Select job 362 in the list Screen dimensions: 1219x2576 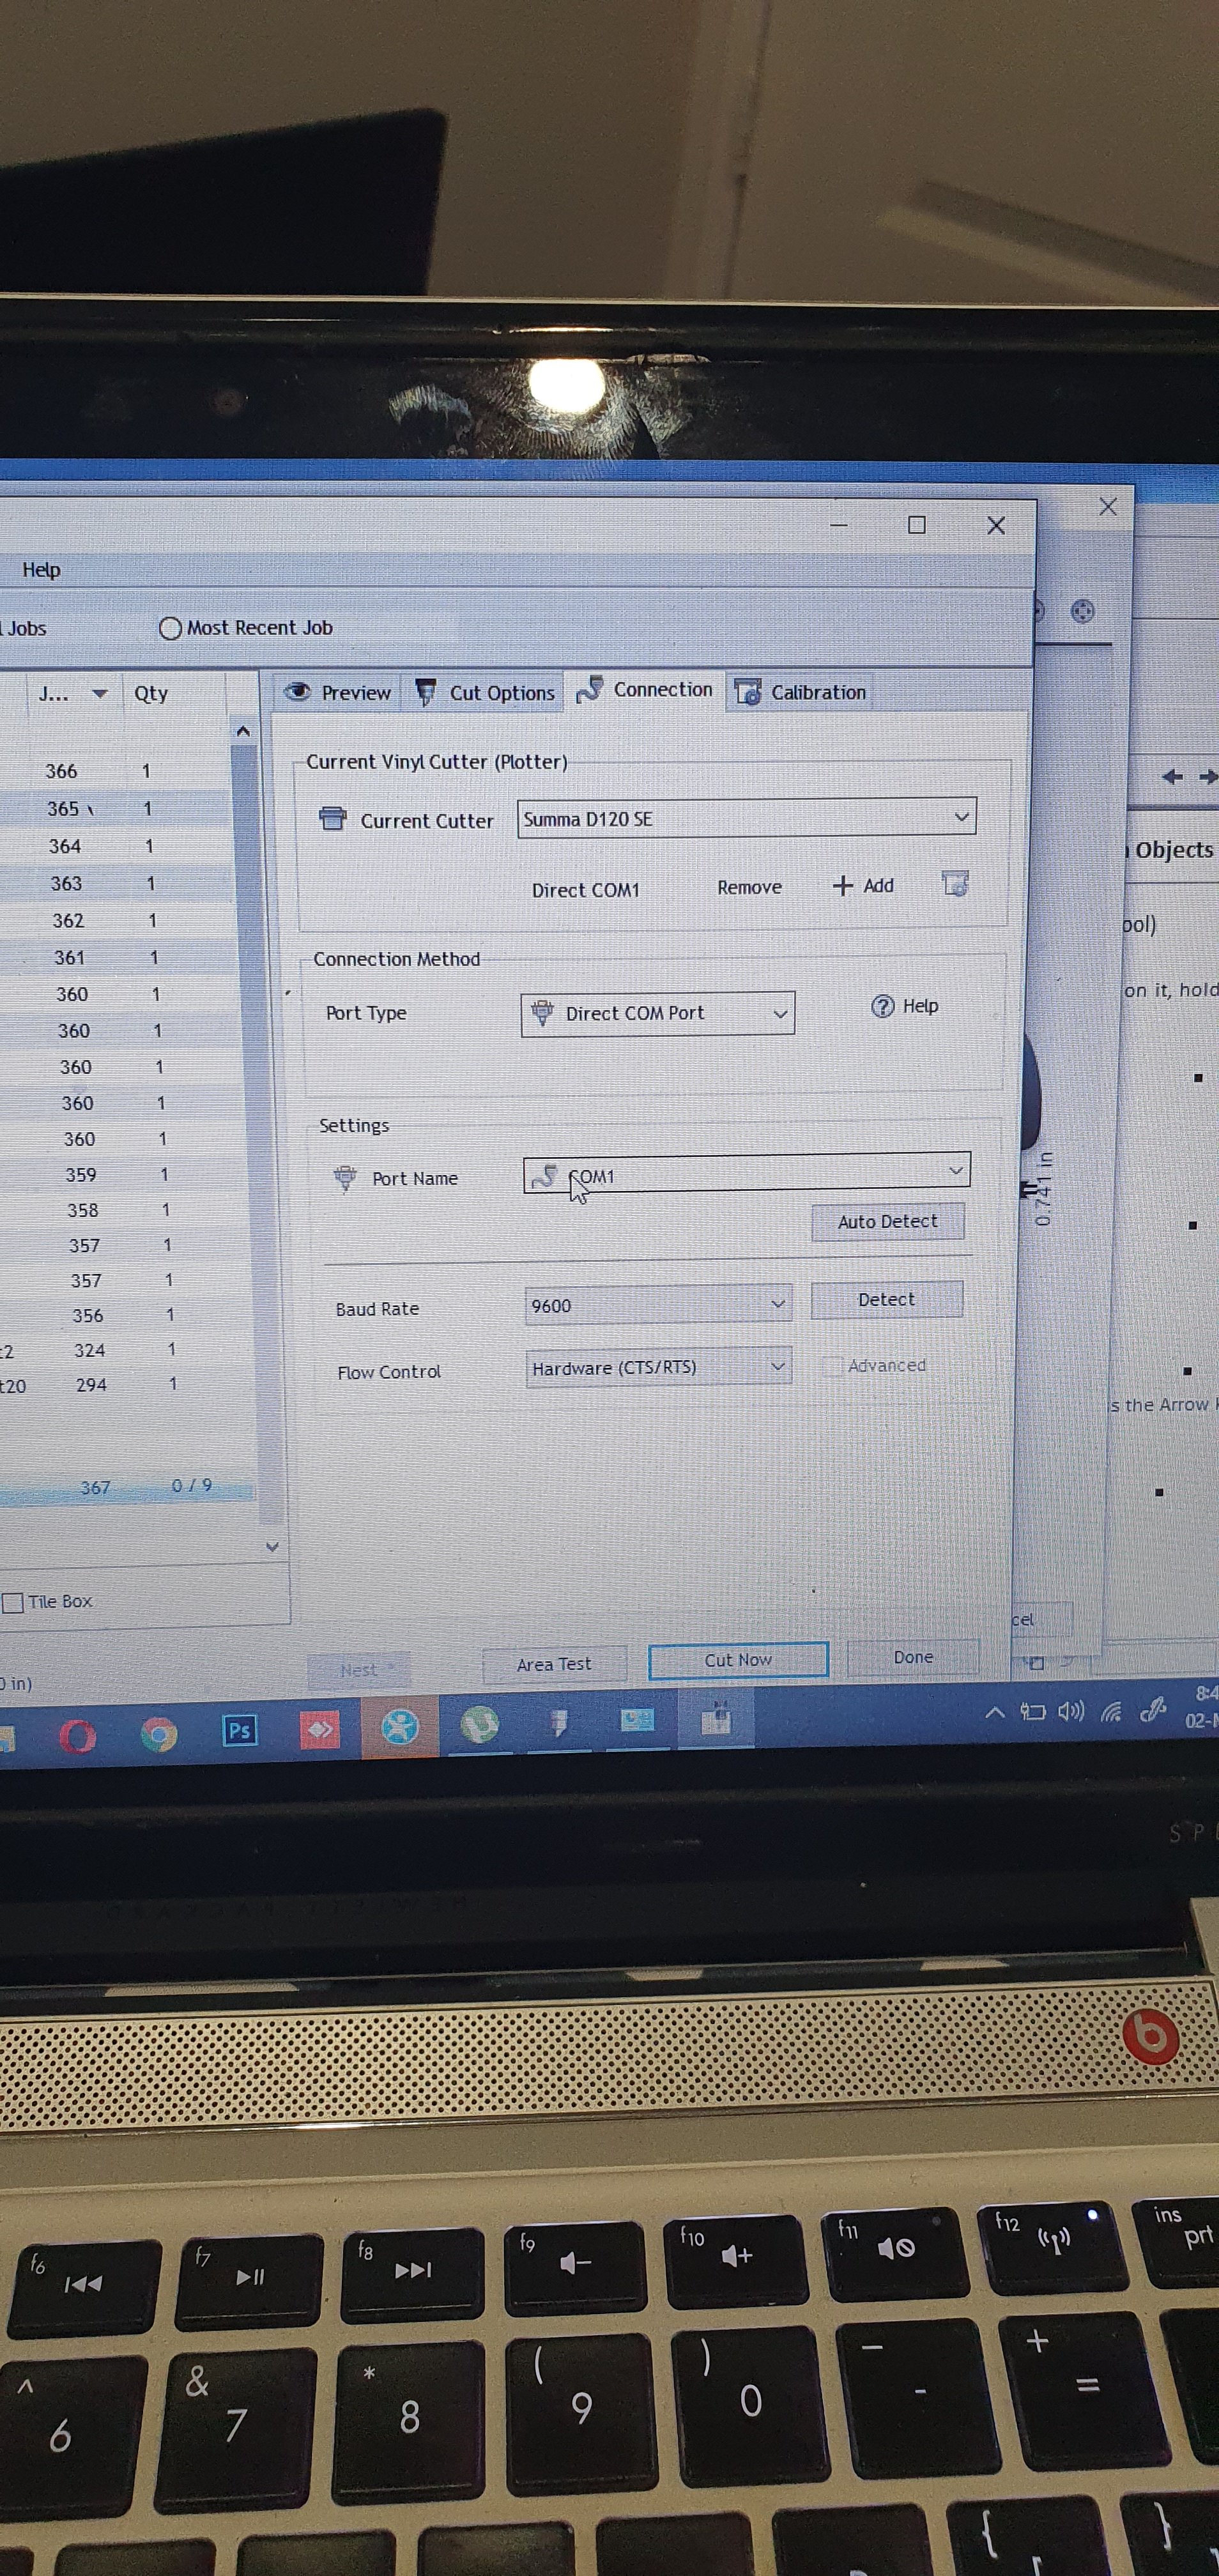coord(117,920)
